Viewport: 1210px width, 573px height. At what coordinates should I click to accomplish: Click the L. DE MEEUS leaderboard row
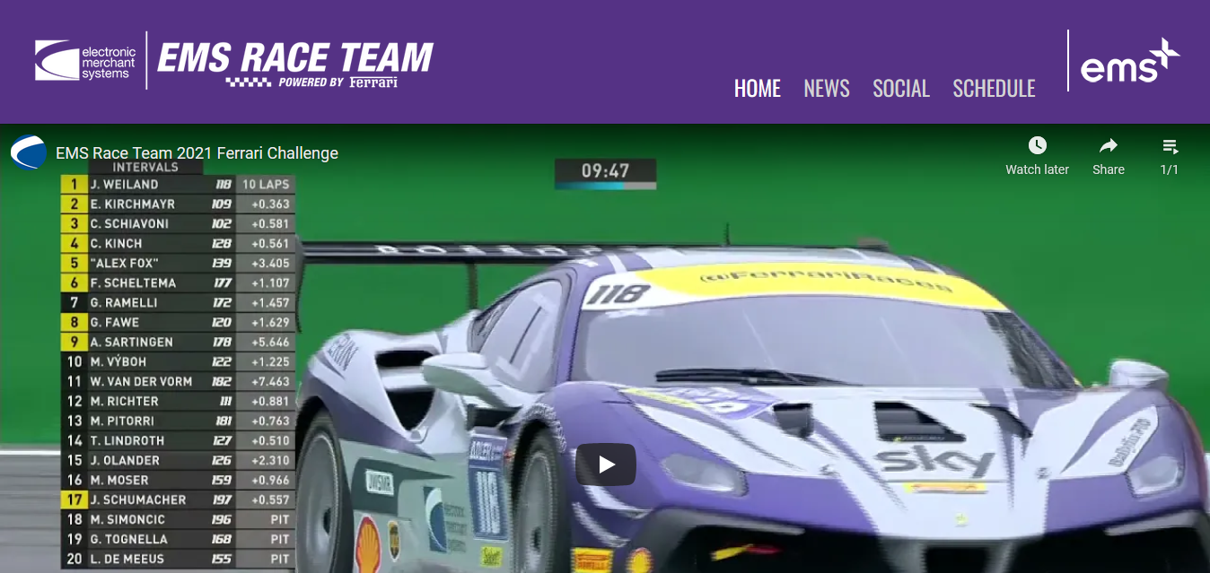click(x=178, y=559)
